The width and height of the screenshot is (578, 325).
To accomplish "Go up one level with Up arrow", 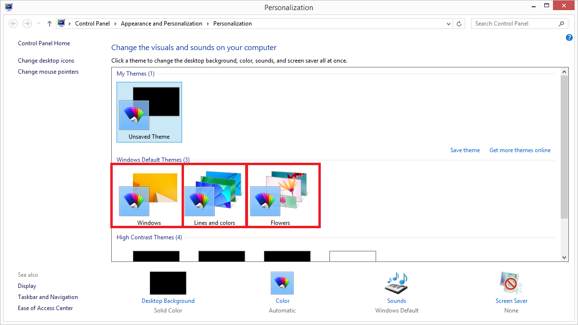I will (x=50, y=24).
